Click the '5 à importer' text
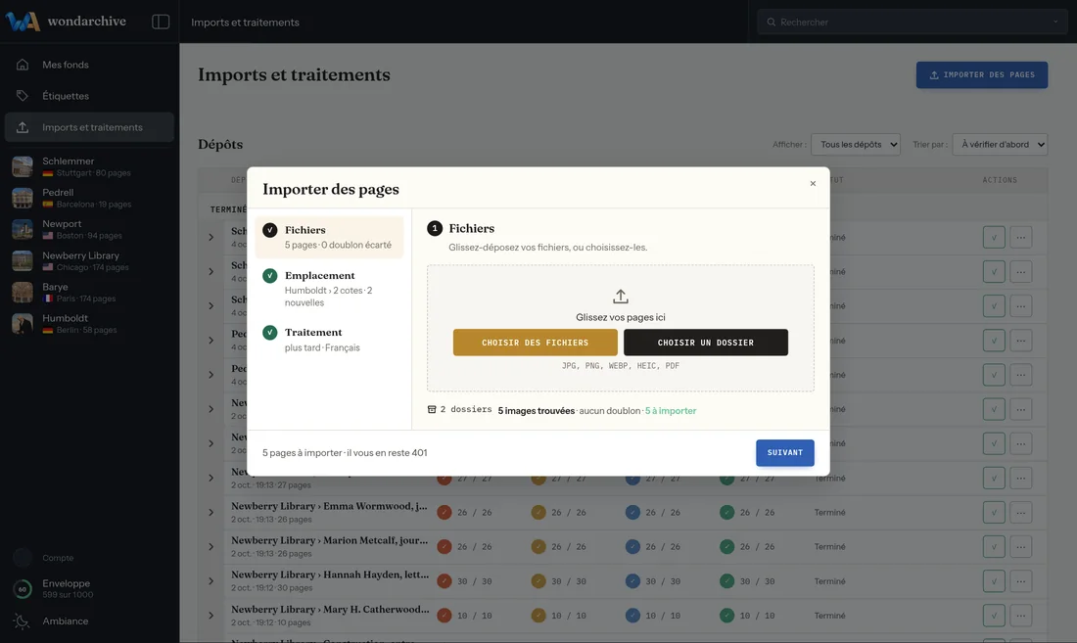This screenshot has height=643, width=1077. (671, 410)
